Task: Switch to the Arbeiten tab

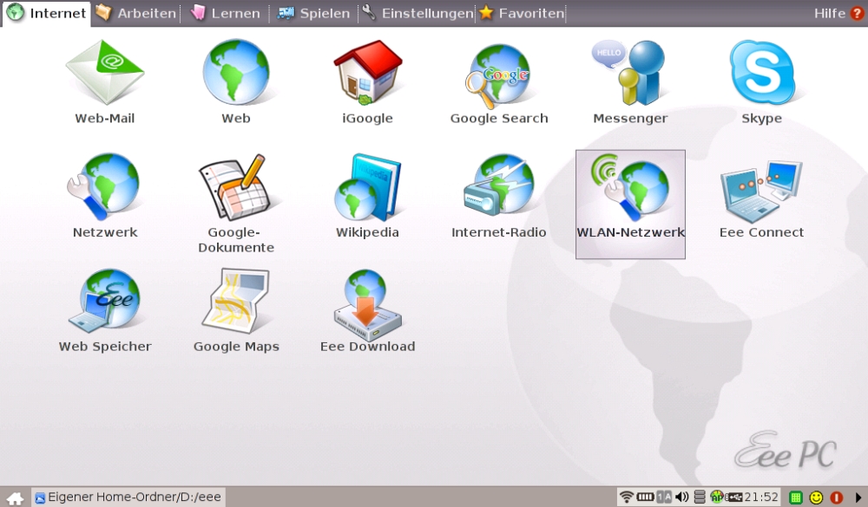Action: [135, 13]
